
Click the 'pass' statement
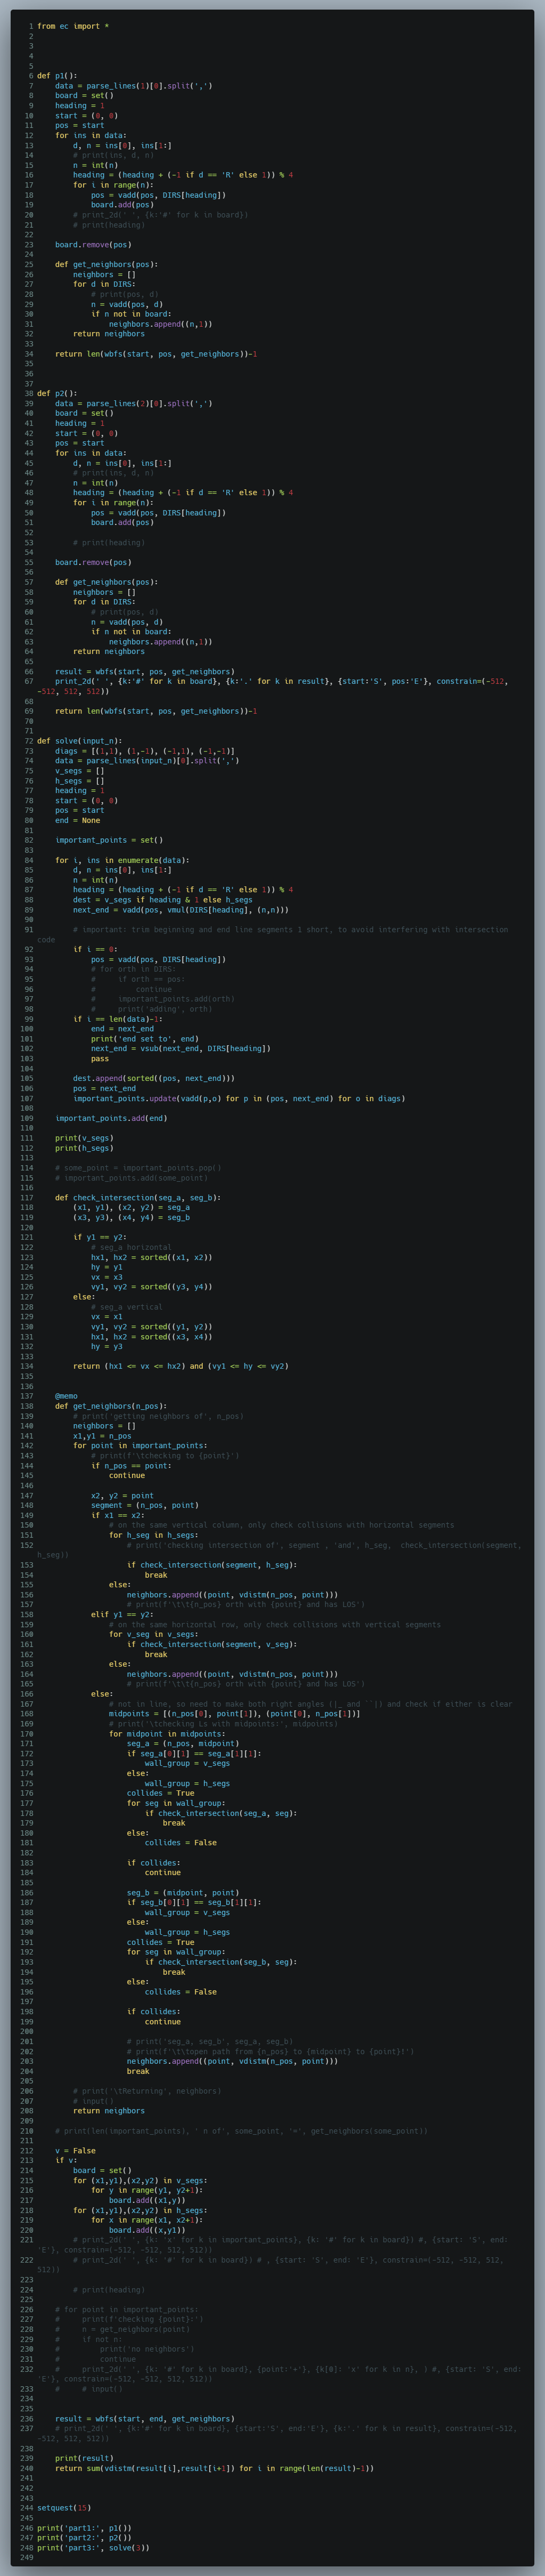[x=100, y=1059]
